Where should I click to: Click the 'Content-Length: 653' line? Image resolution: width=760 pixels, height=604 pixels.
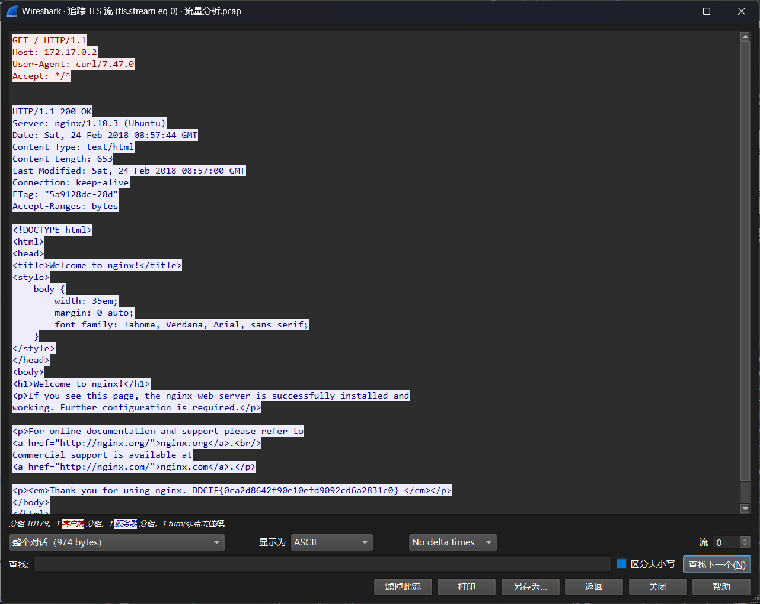click(x=63, y=159)
